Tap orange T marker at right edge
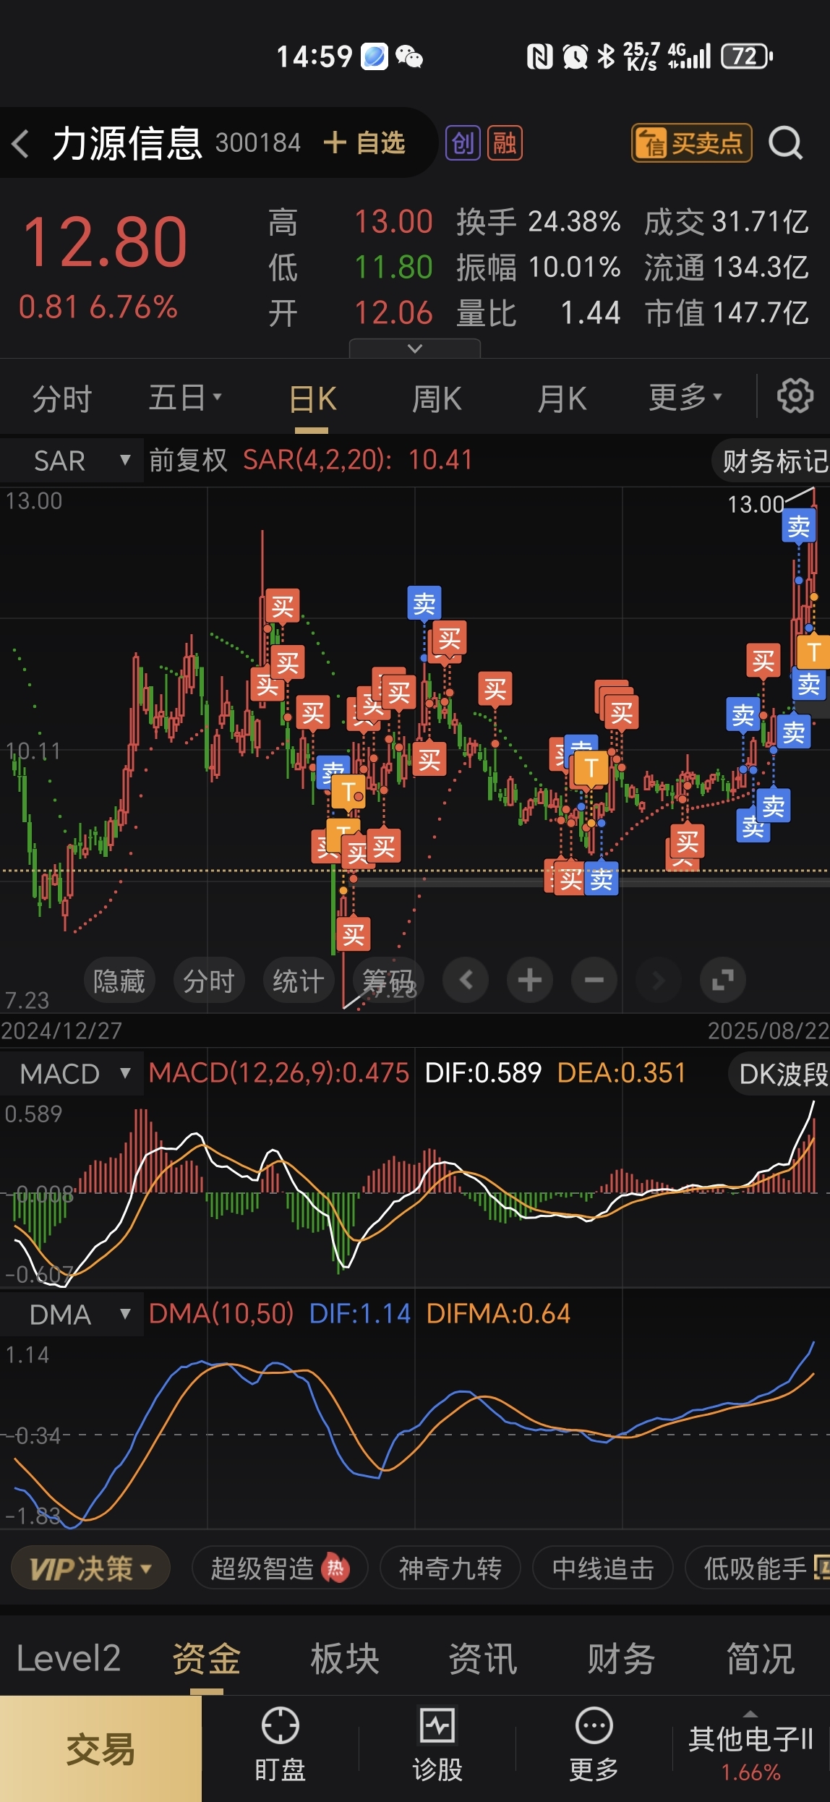 pos(813,652)
